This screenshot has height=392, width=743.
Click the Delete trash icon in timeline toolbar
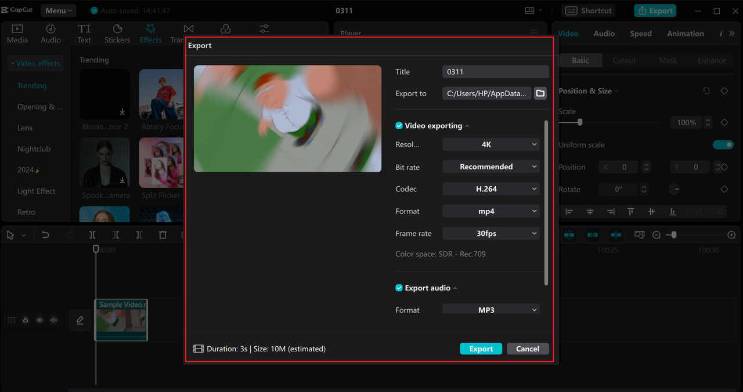163,235
